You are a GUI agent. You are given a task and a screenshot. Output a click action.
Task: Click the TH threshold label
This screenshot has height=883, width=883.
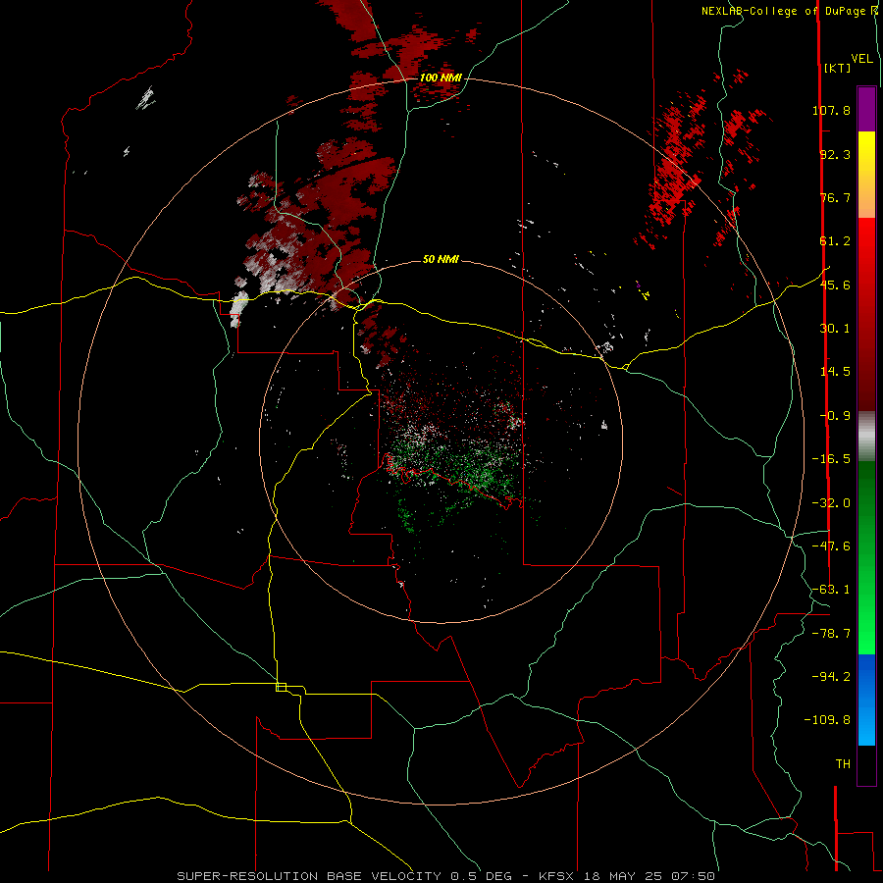click(843, 764)
